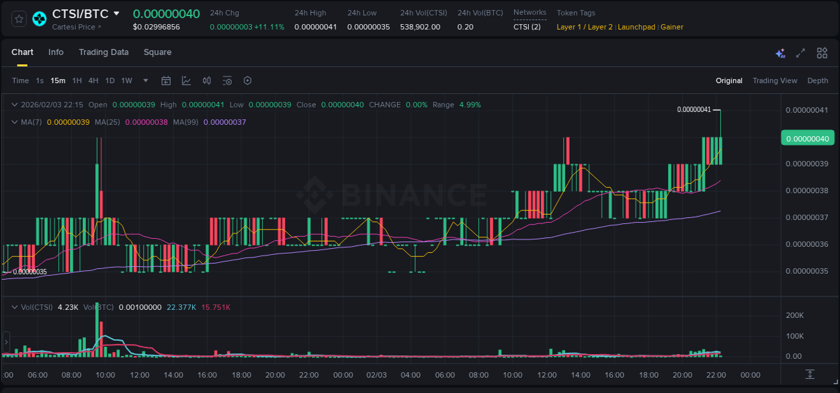Open the chart style indicator icon
Screen dimensions: 840x393
coord(186,80)
